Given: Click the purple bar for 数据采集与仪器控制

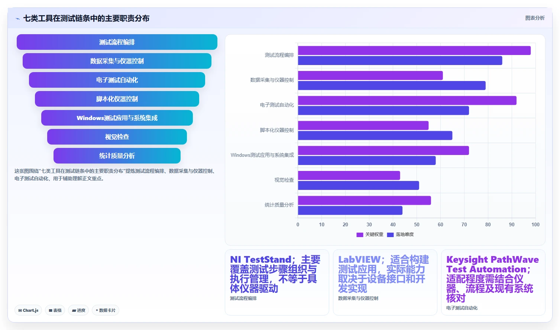Looking at the screenshot, I should point(370,75).
